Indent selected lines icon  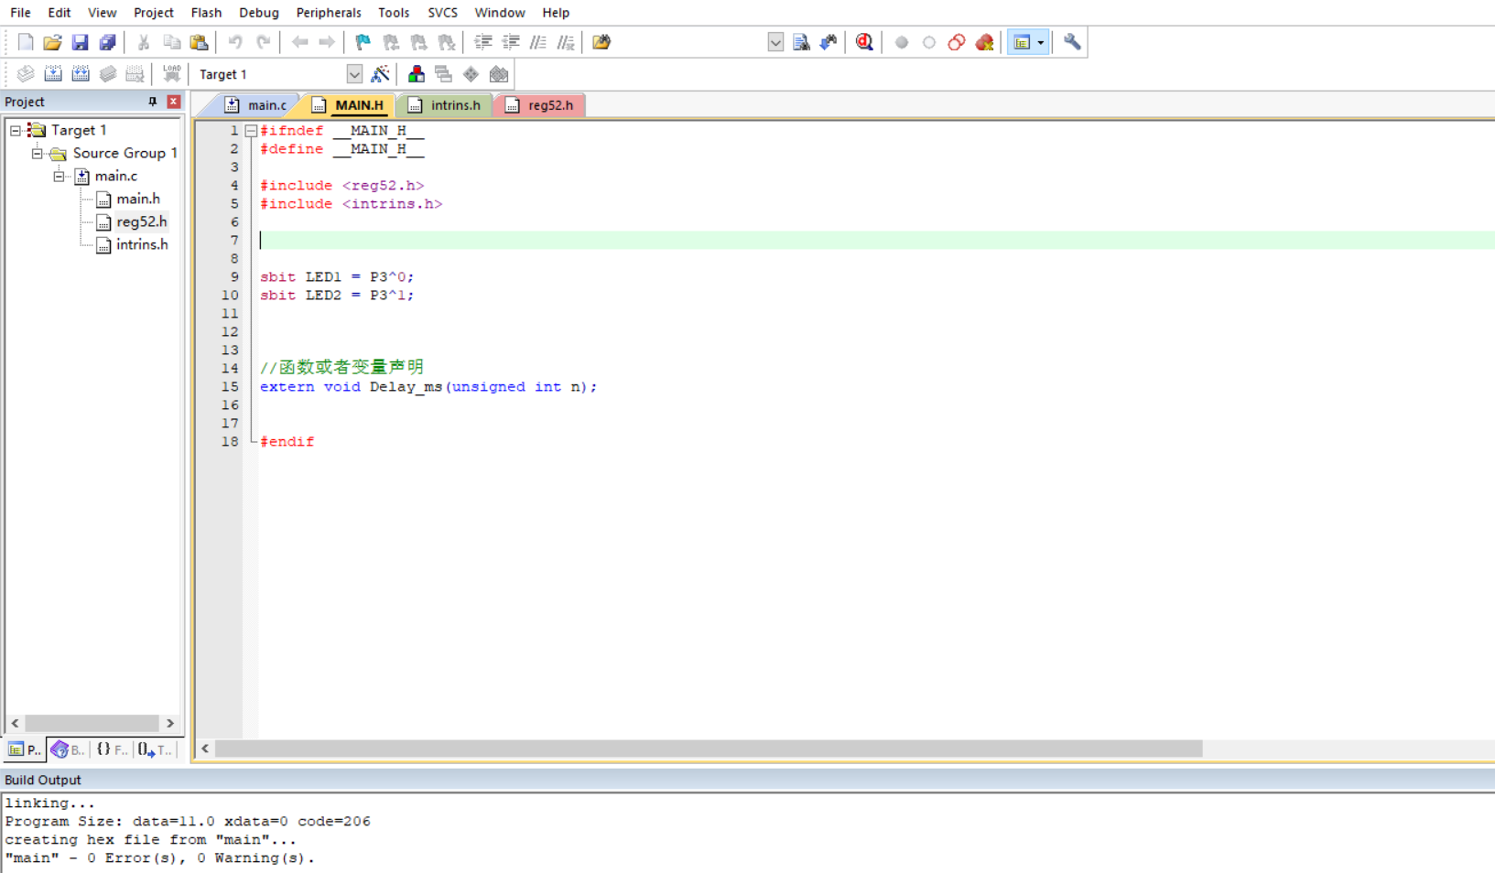[x=483, y=42]
